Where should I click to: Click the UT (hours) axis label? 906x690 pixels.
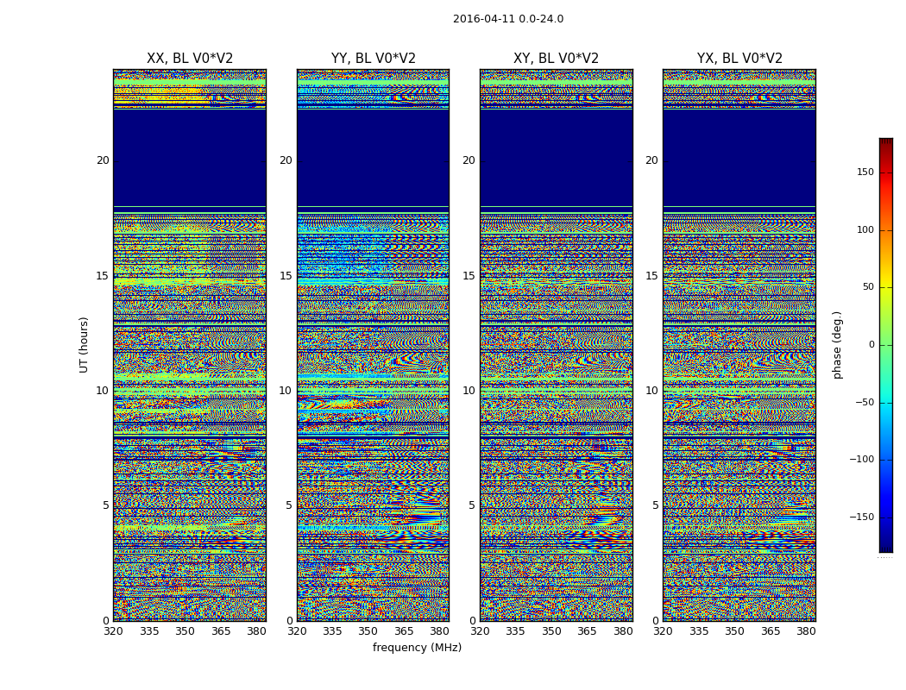85,345
